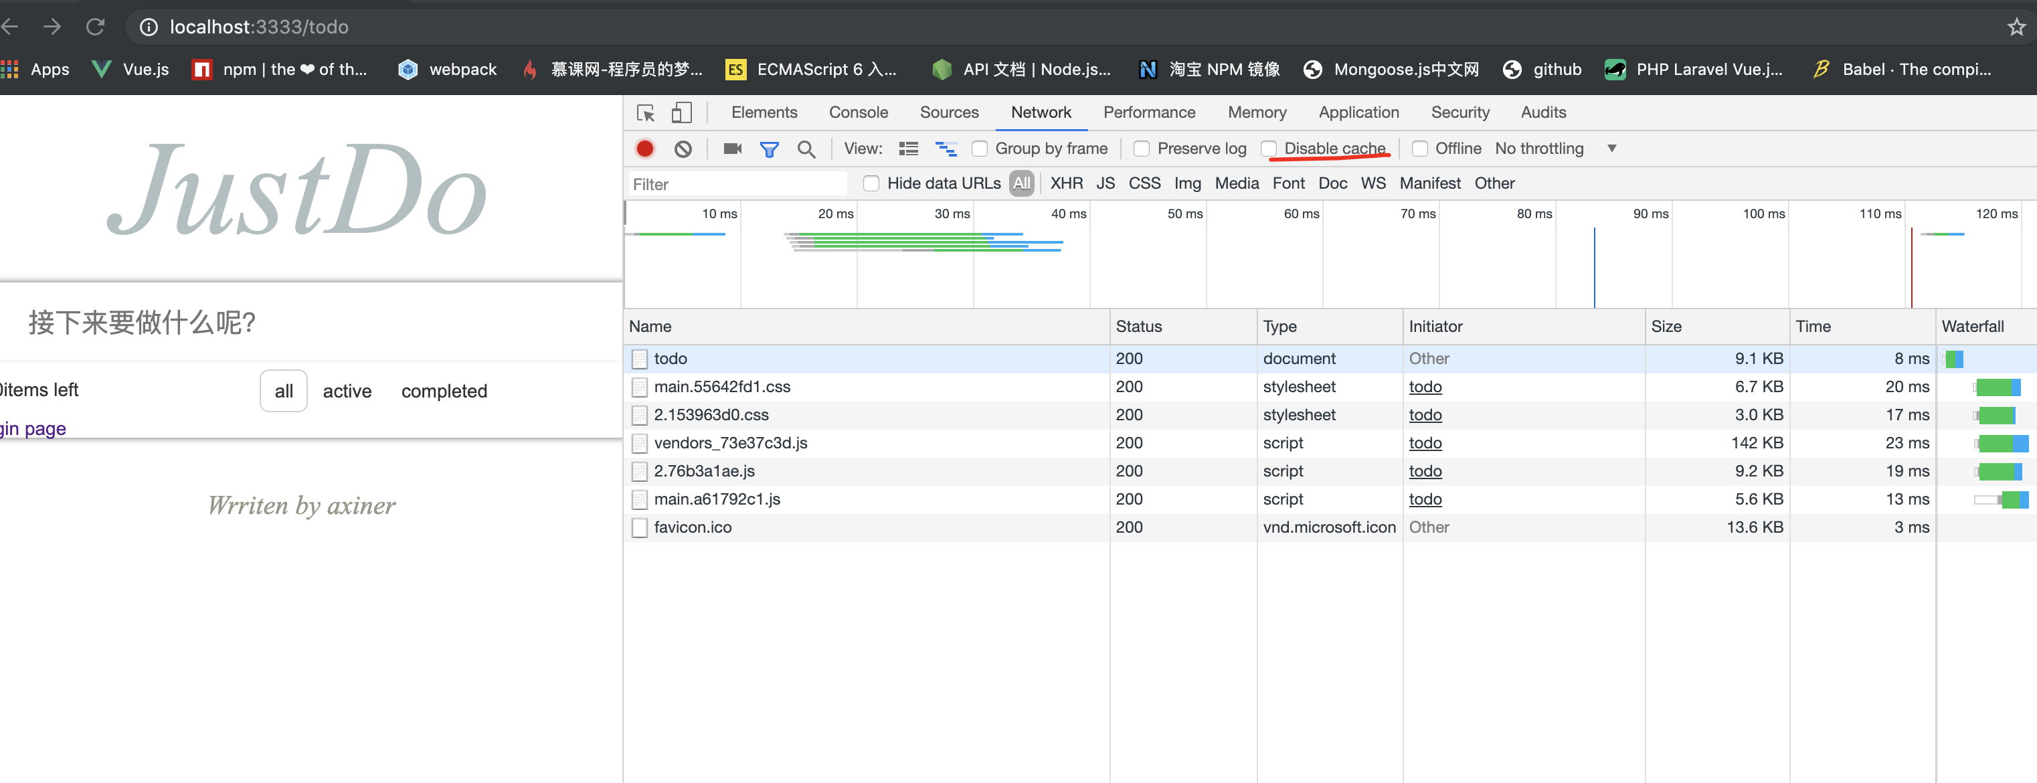Click the address bar URL localhost:3333/todo
Image resolution: width=2037 pixels, height=783 pixels.
click(x=258, y=27)
